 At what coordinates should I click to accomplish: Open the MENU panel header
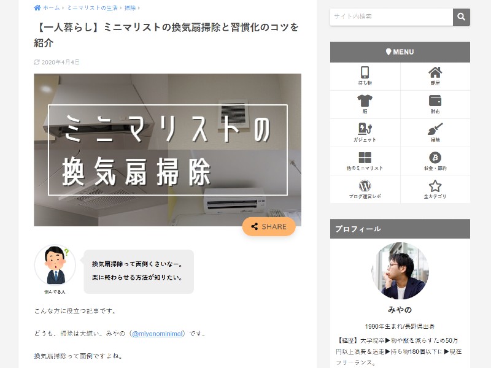(400, 52)
